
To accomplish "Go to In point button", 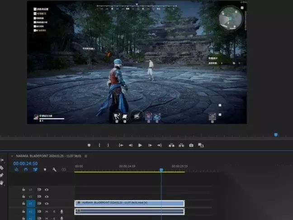I will point(121,145).
